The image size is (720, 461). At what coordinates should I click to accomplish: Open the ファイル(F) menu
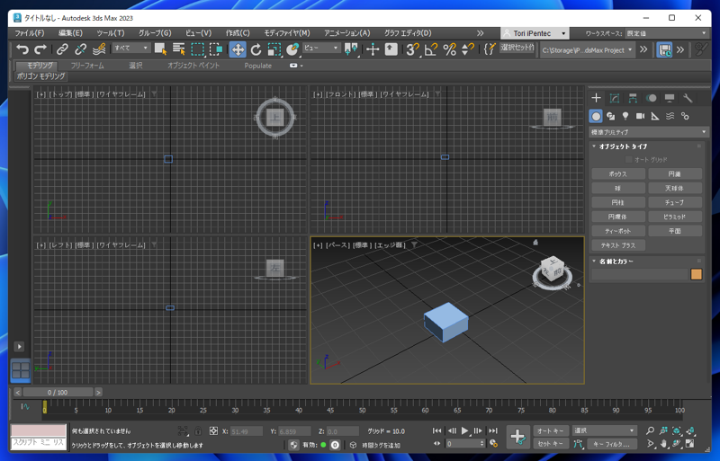click(30, 33)
